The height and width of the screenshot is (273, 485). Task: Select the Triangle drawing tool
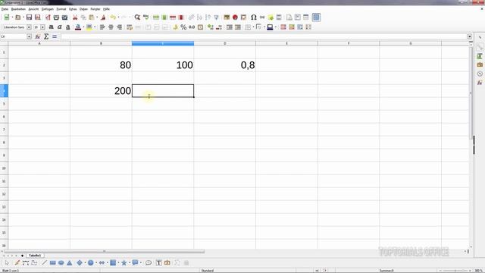pos(69,263)
